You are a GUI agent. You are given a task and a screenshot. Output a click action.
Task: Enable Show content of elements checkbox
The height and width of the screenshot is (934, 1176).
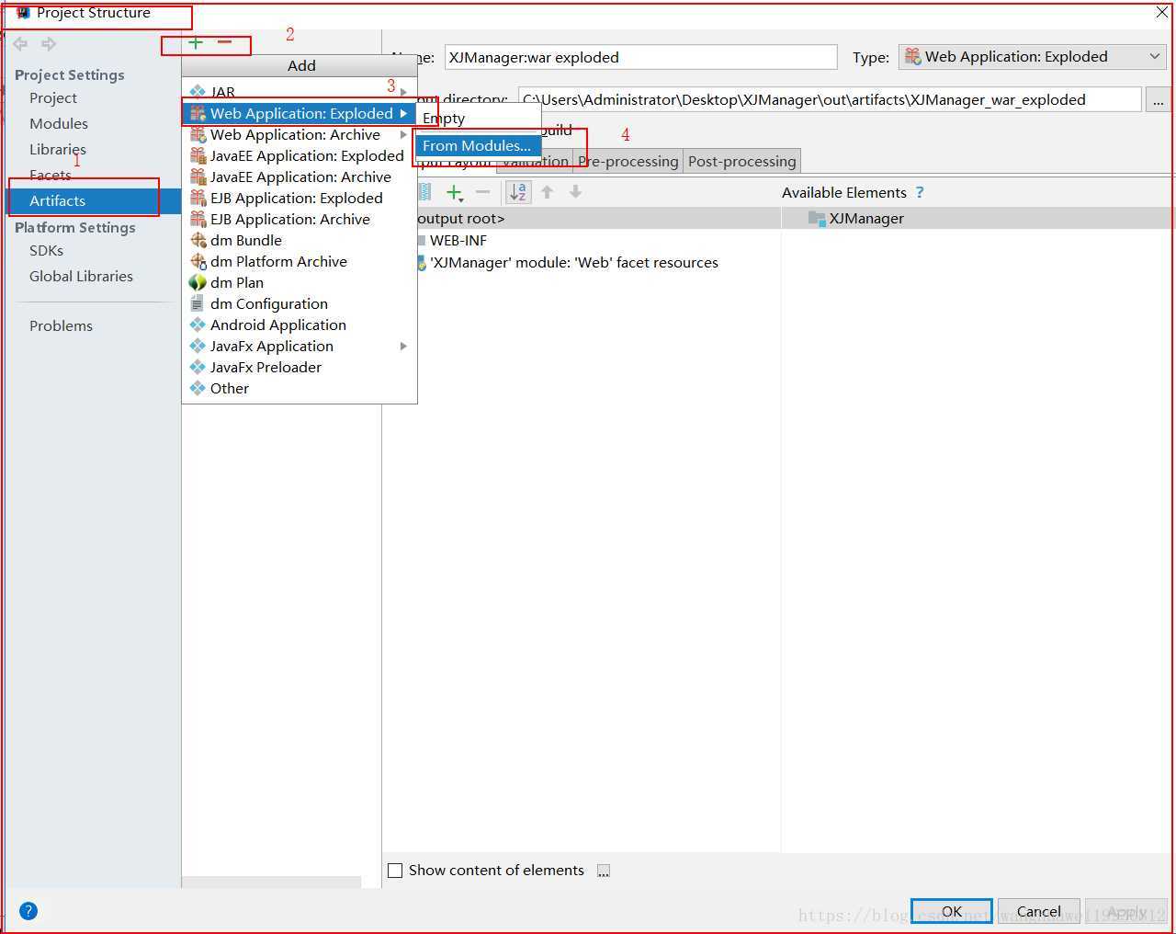click(395, 871)
